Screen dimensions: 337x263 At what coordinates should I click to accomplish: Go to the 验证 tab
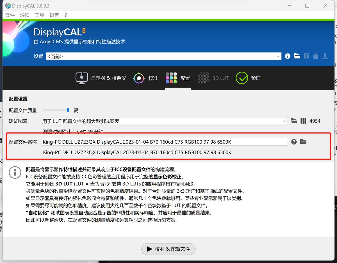(x=249, y=78)
